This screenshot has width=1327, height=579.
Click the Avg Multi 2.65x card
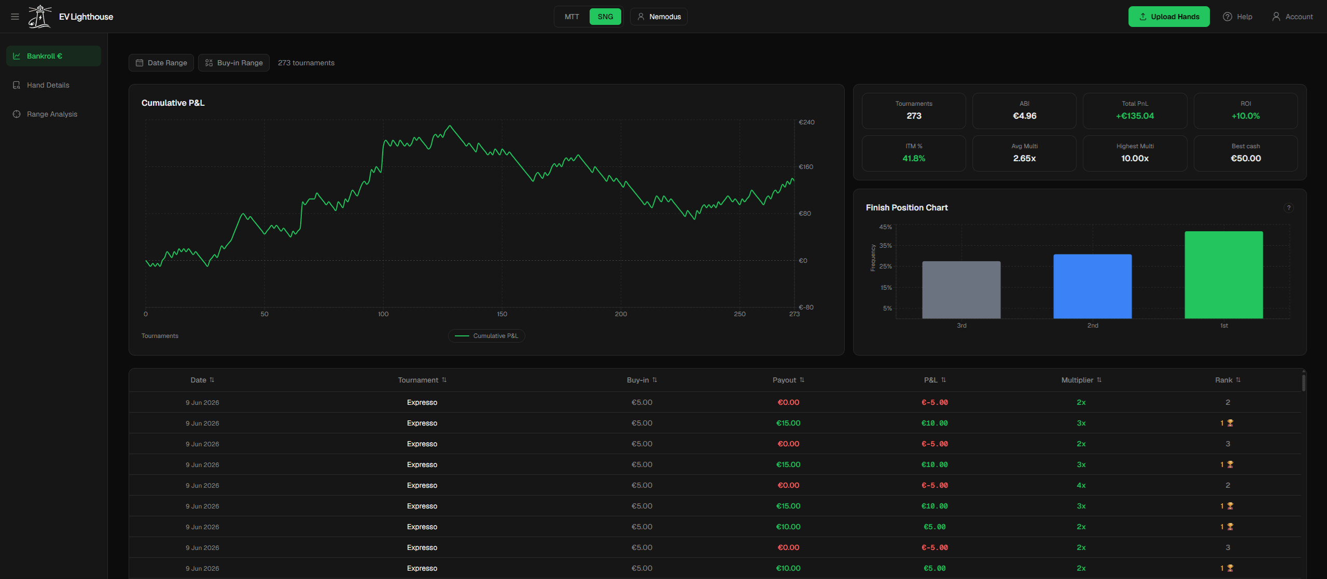click(x=1024, y=153)
